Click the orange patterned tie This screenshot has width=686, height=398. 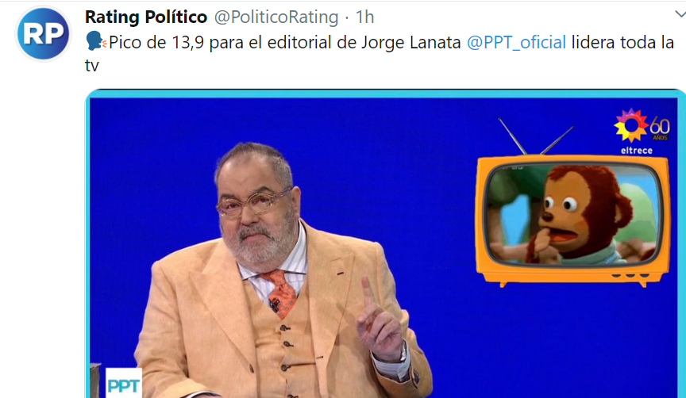coord(280,293)
